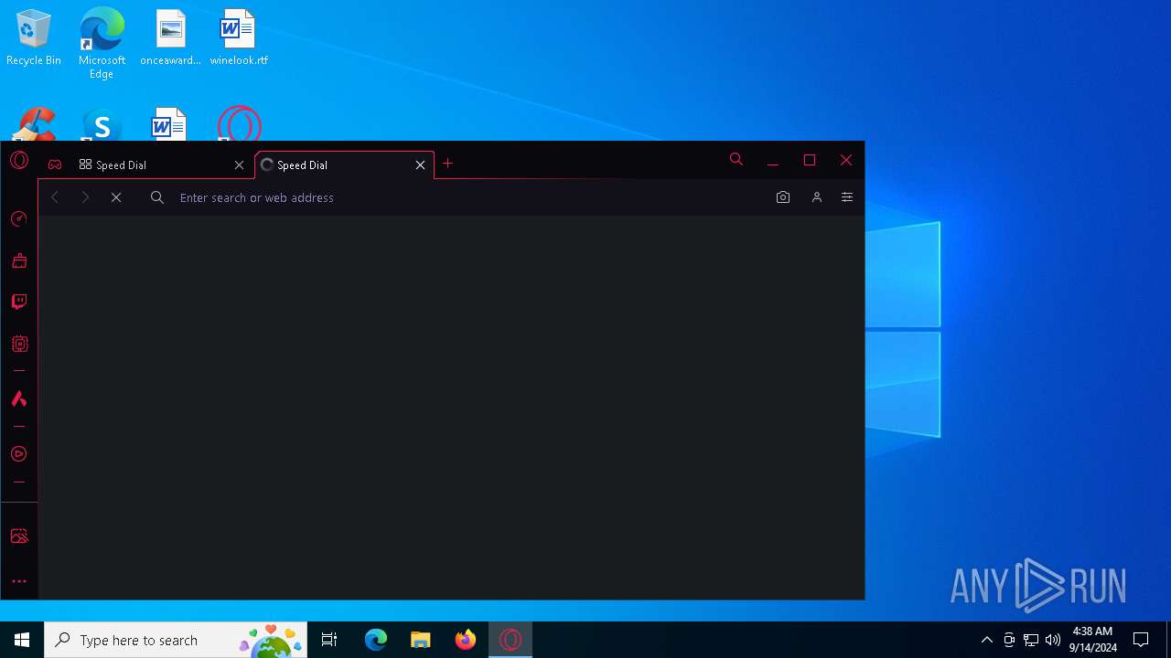
Task: Go forward to next page
Action: (x=85, y=197)
